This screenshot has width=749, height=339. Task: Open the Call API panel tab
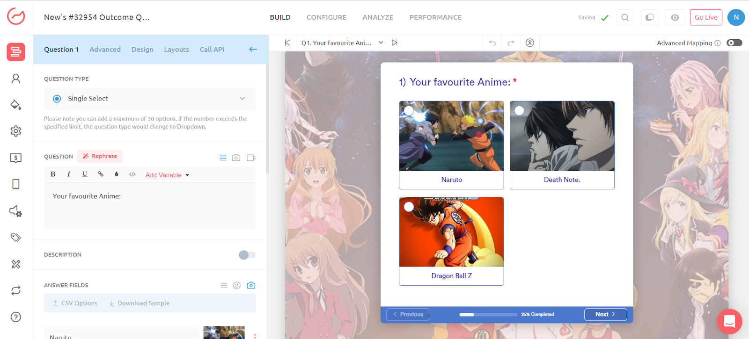212,49
